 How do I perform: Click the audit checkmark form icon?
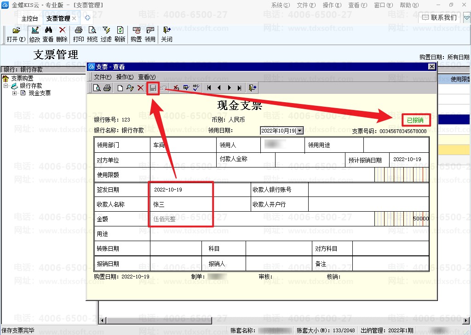186,88
